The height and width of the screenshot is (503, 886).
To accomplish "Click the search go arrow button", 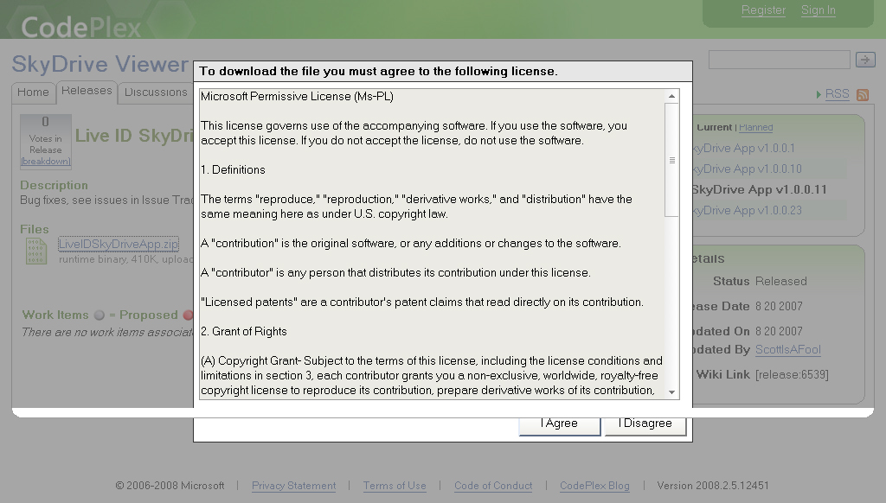I will (865, 60).
